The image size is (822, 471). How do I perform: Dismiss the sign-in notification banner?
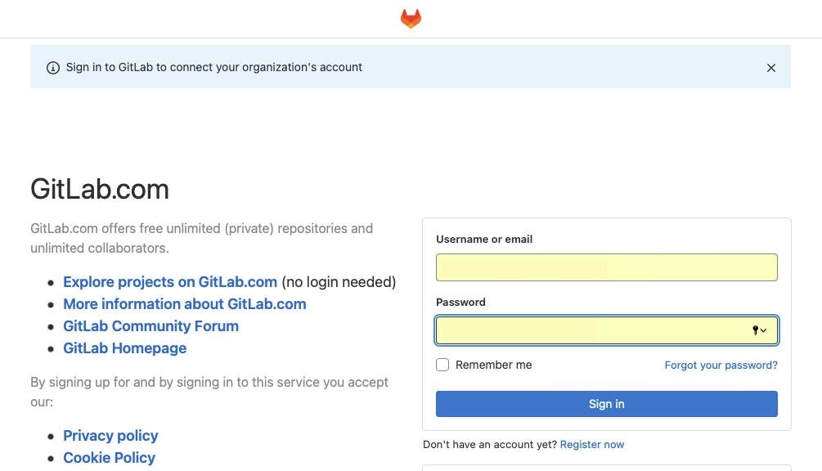coord(770,68)
